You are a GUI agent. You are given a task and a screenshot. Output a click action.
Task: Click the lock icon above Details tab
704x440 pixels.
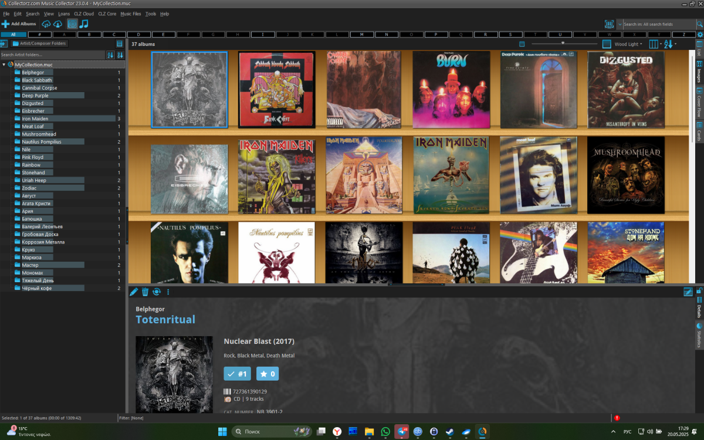(699, 290)
